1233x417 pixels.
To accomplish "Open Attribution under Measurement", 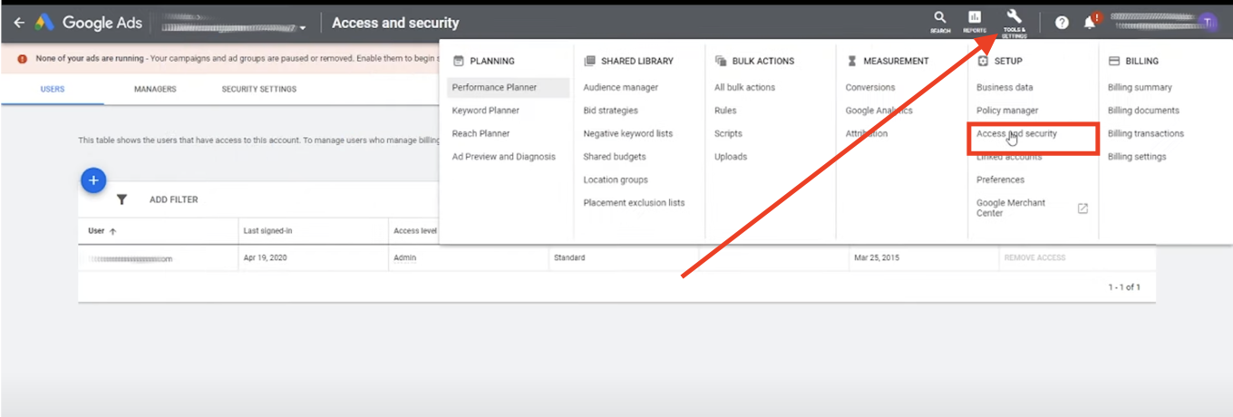I will click(x=867, y=133).
